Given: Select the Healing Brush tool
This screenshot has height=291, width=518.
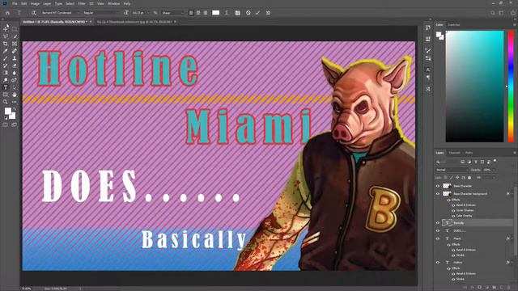Looking at the screenshot, I should 15,51.
